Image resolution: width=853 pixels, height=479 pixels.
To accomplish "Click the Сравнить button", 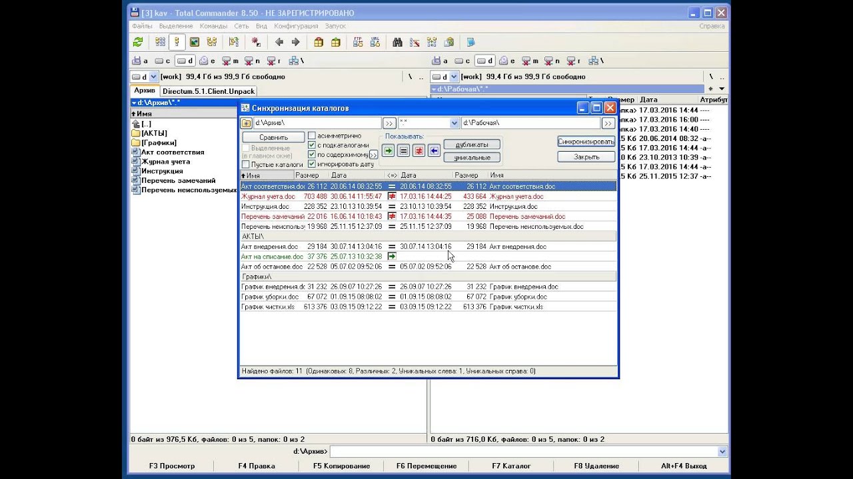I will [x=274, y=137].
